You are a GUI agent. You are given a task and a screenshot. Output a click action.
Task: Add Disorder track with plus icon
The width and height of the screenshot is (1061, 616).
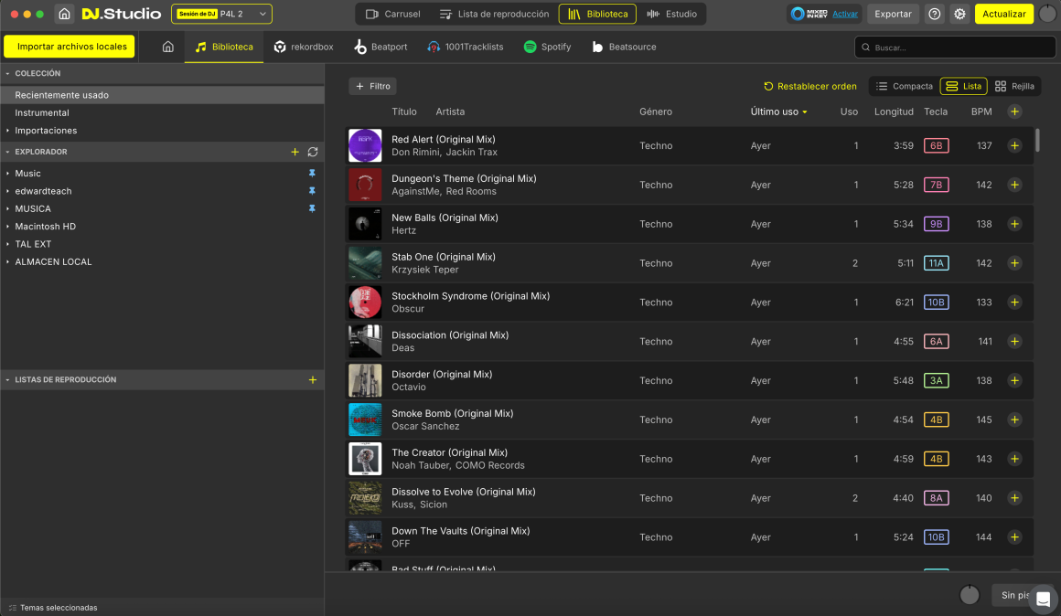click(1014, 381)
